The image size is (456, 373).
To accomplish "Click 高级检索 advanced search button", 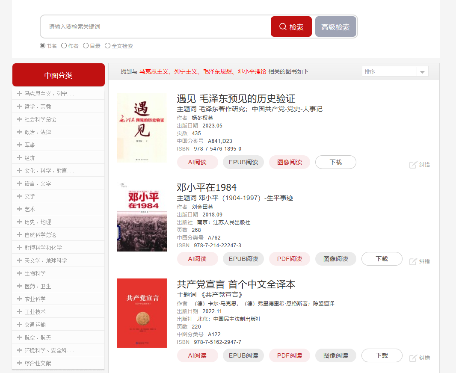I will (x=335, y=27).
